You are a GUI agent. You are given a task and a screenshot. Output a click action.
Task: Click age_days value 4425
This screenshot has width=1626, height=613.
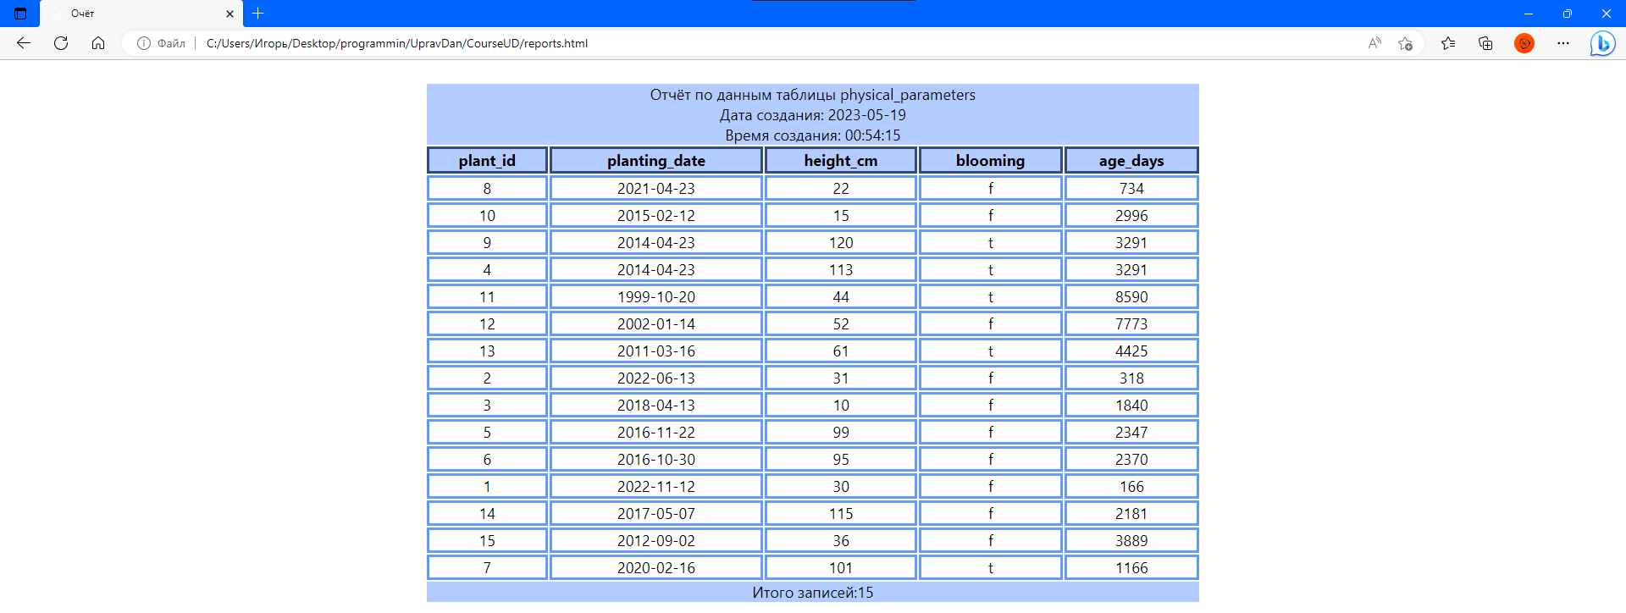click(x=1131, y=351)
